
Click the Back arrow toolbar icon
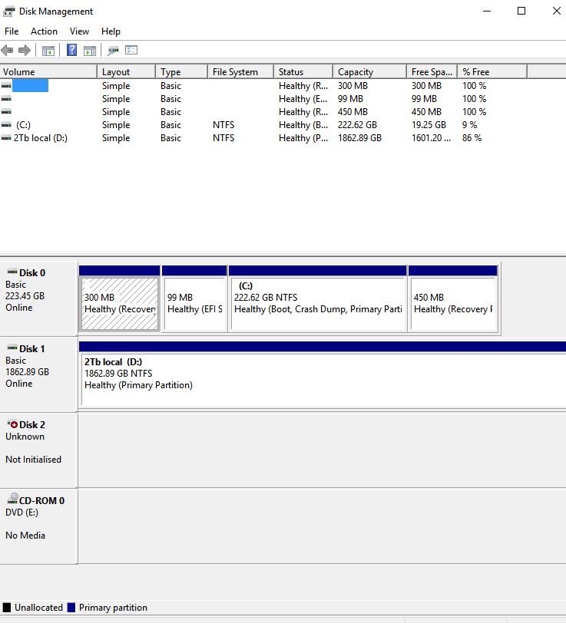pos(7,50)
